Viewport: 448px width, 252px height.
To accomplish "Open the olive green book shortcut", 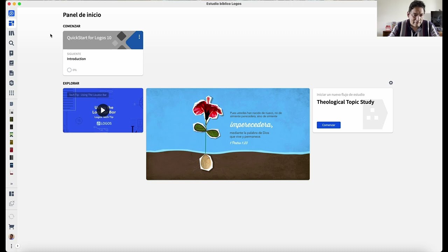I will pos(12,119).
